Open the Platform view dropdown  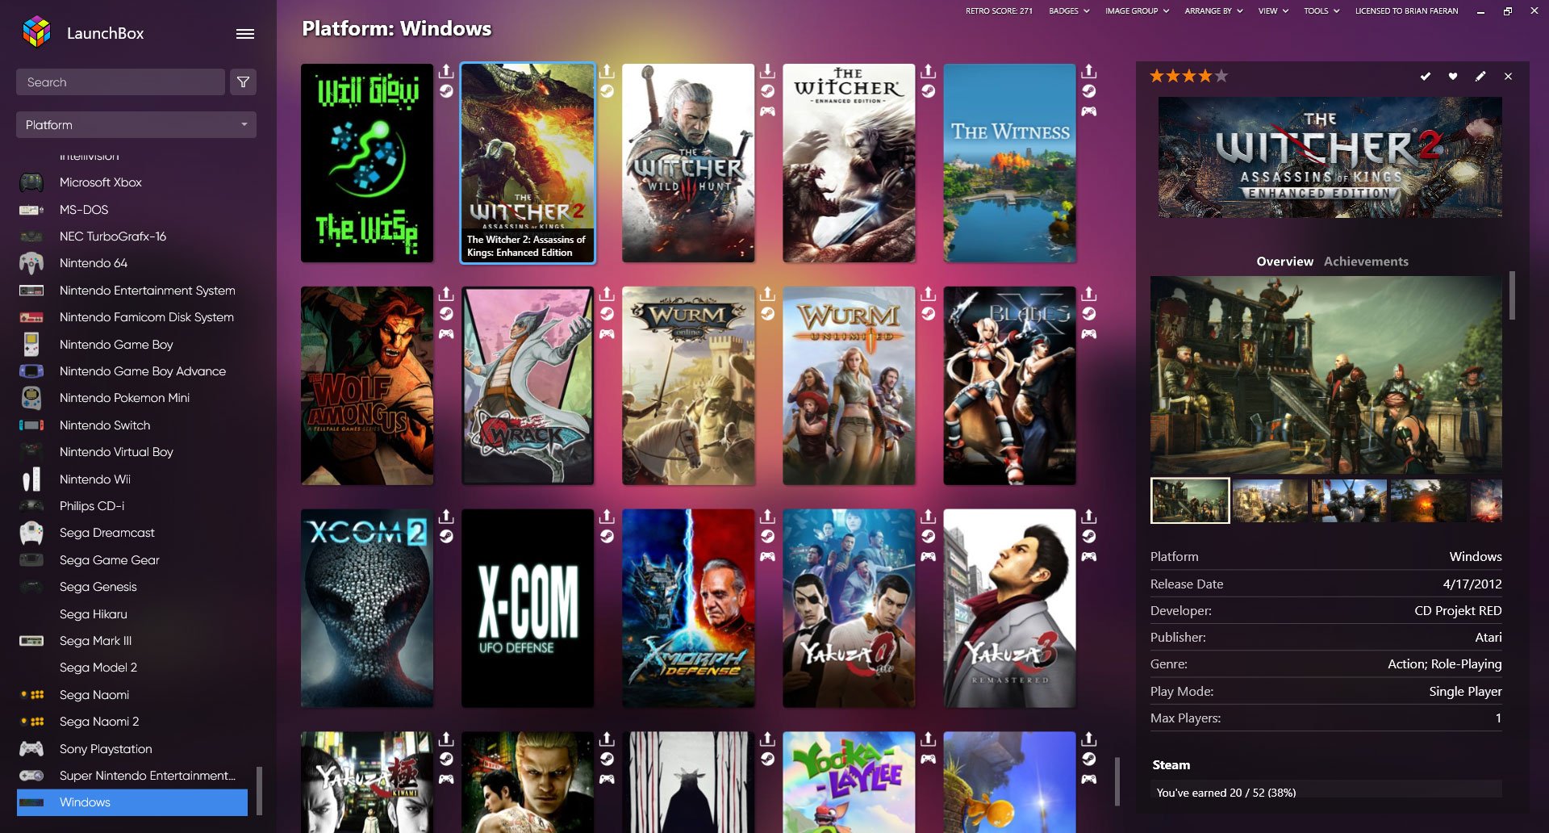[x=136, y=125]
